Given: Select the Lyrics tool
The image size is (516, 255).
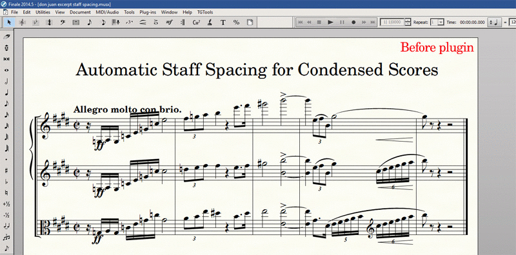Looking at the screenshot, I should click(x=210, y=22).
